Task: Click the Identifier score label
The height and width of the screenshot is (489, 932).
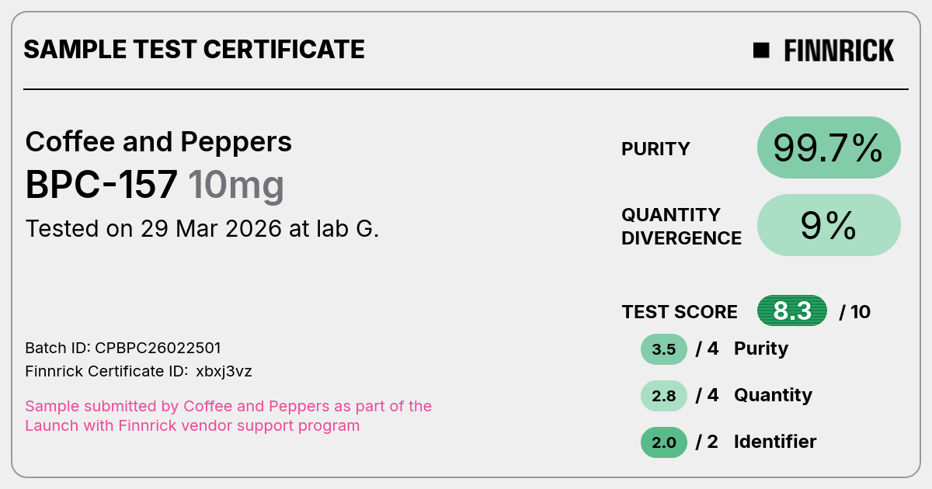Action: click(775, 442)
